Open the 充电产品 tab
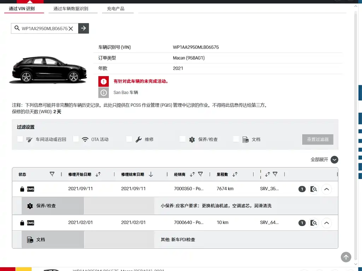This screenshot has width=362, height=271. click(116, 9)
